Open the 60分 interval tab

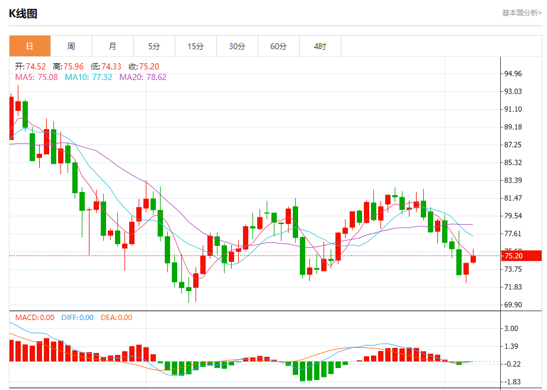click(279, 46)
